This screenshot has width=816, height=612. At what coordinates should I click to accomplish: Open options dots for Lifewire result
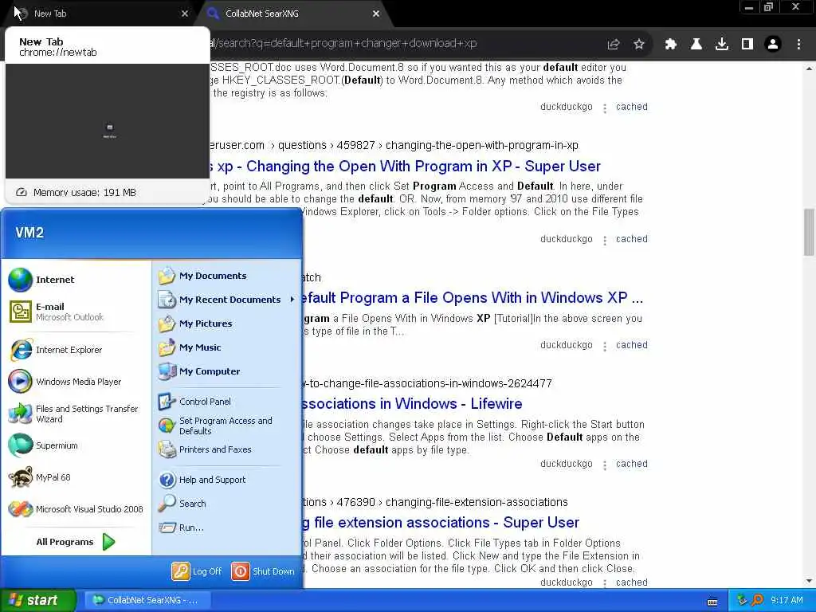pyautogui.click(x=605, y=465)
